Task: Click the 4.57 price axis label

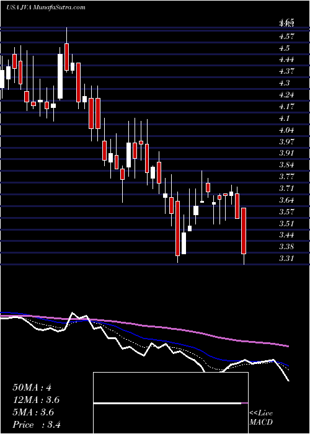Action: coord(286,37)
